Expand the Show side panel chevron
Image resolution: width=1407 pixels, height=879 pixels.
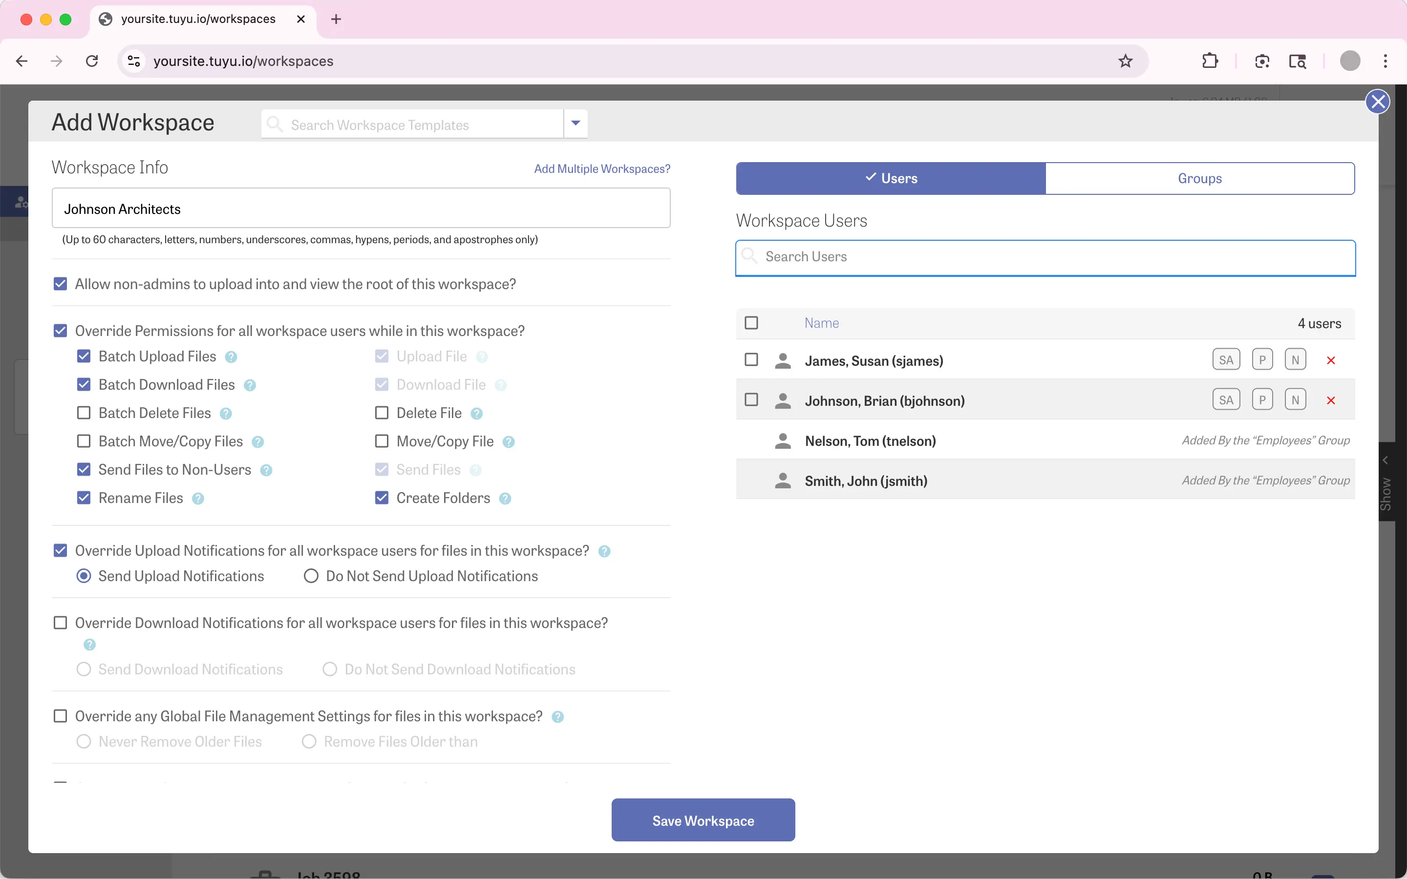(1386, 460)
